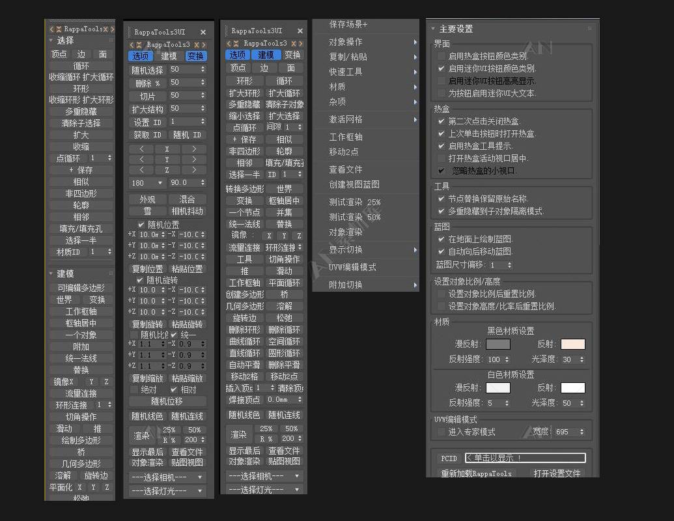Pick 白色材质设置 反射 color swatch
674x521 pixels.
point(572,387)
